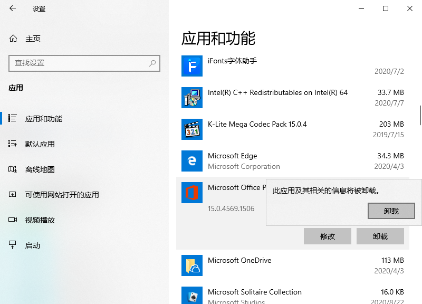Open 离线地图 settings page
The width and height of the screenshot is (422, 304).
[40, 169]
